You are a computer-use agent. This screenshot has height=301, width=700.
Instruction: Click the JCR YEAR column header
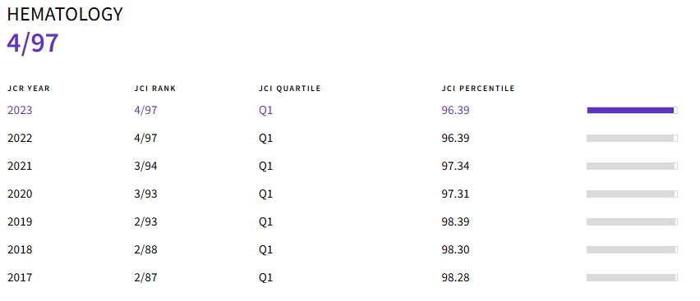click(x=29, y=89)
